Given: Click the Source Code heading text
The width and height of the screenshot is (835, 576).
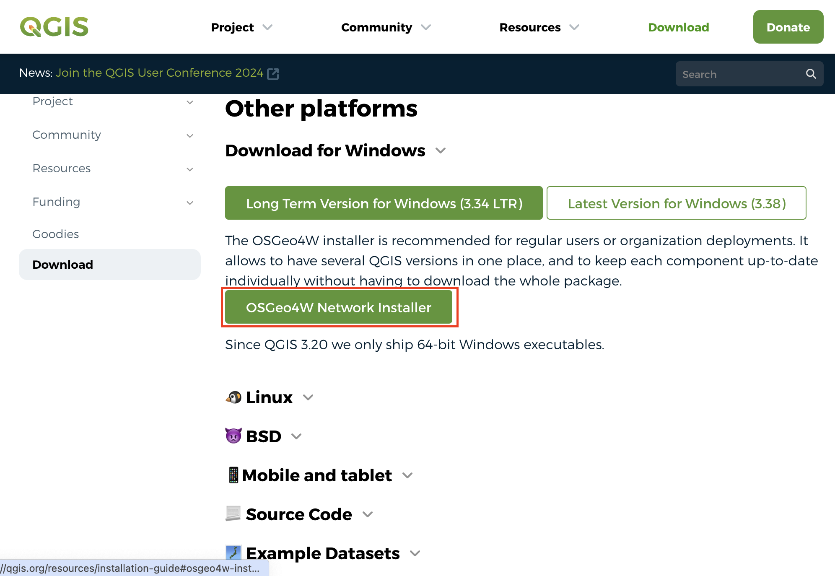Looking at the screenshot, I should [x=299, y=514].
